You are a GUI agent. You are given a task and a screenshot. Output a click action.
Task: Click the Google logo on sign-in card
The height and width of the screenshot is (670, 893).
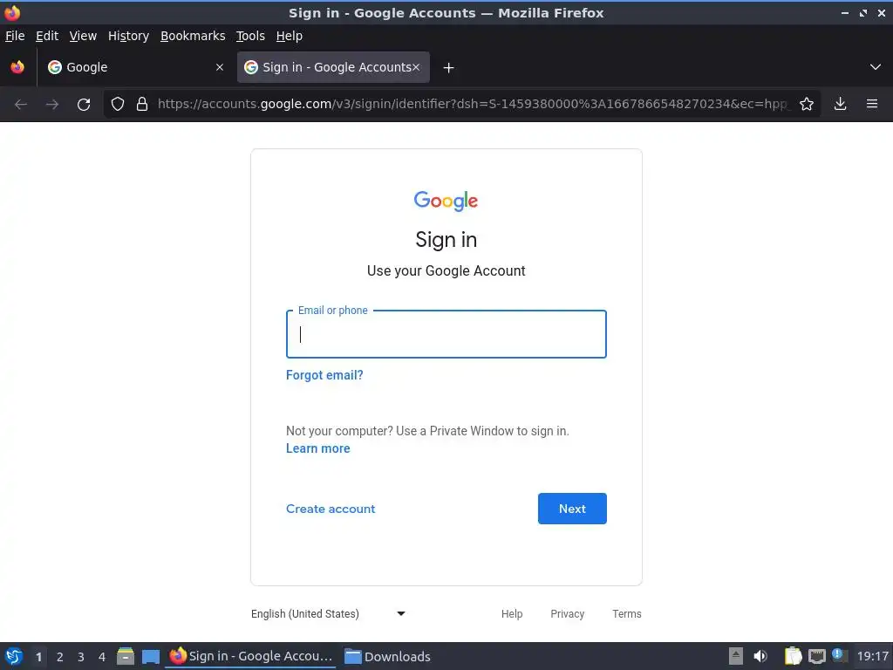pos(446,201)
